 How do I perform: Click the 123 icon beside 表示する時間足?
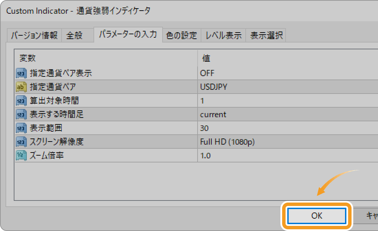click(x=21, y=114)
